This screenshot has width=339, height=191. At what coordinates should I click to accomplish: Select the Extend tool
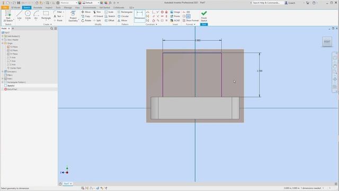pyautogui.click(x=98, y=16)
